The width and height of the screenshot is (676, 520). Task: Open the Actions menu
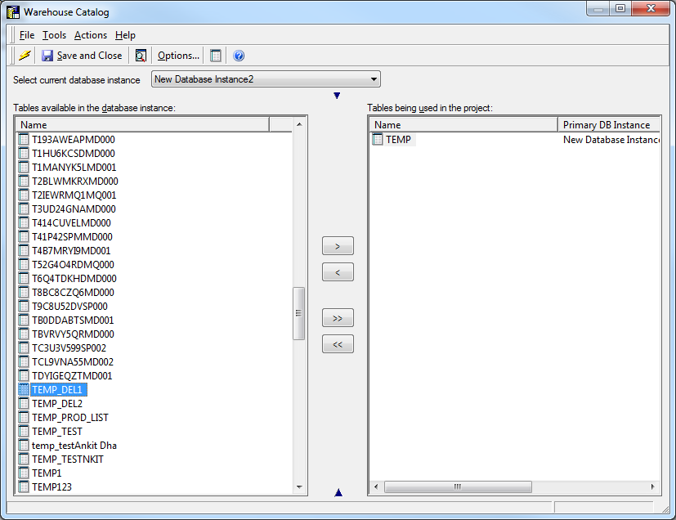coord(90,35)
